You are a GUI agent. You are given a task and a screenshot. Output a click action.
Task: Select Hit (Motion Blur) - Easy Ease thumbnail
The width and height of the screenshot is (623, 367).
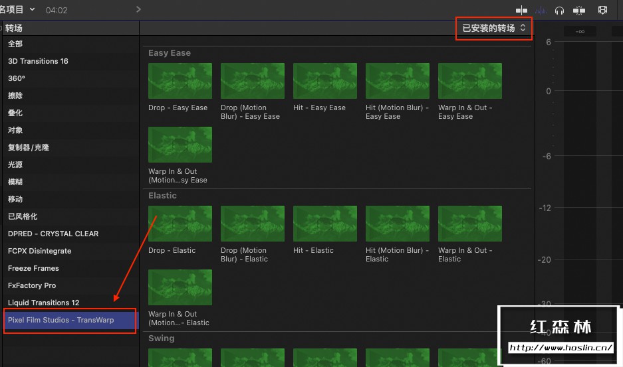click(398, 81)
